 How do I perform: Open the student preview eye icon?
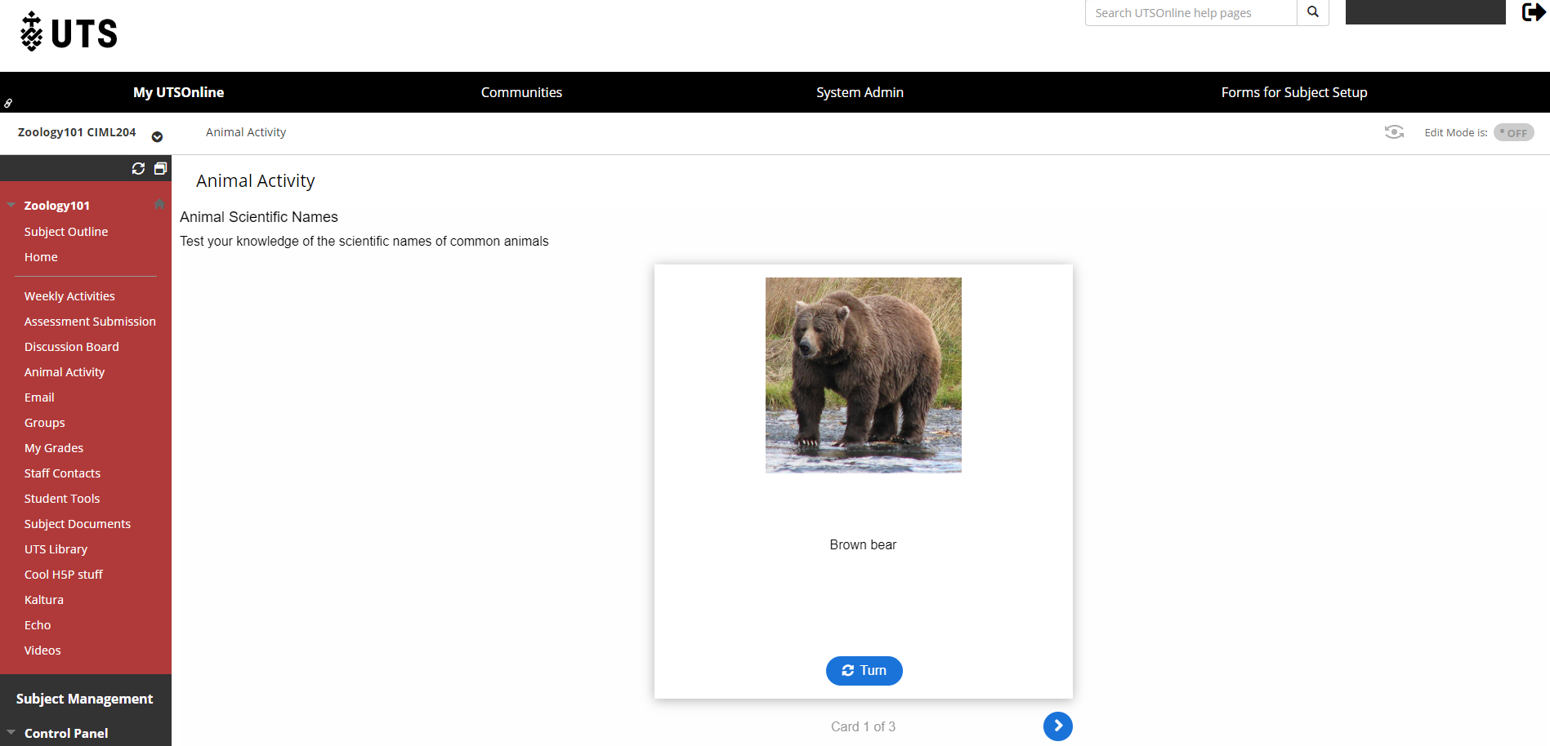tap(1394, 132)
